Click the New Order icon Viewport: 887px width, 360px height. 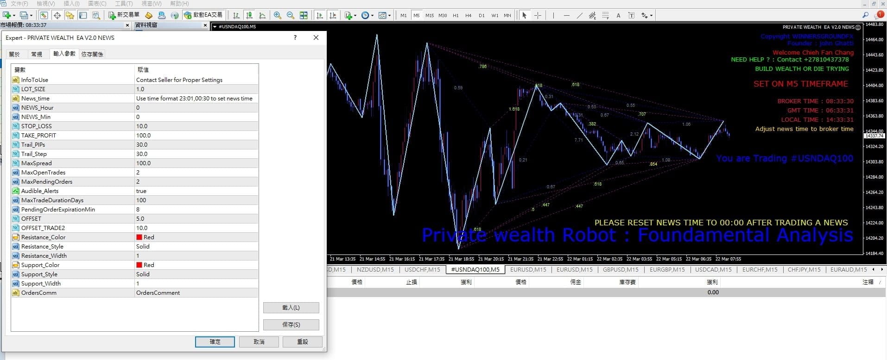pyautogui.click(x=124, y=15)
